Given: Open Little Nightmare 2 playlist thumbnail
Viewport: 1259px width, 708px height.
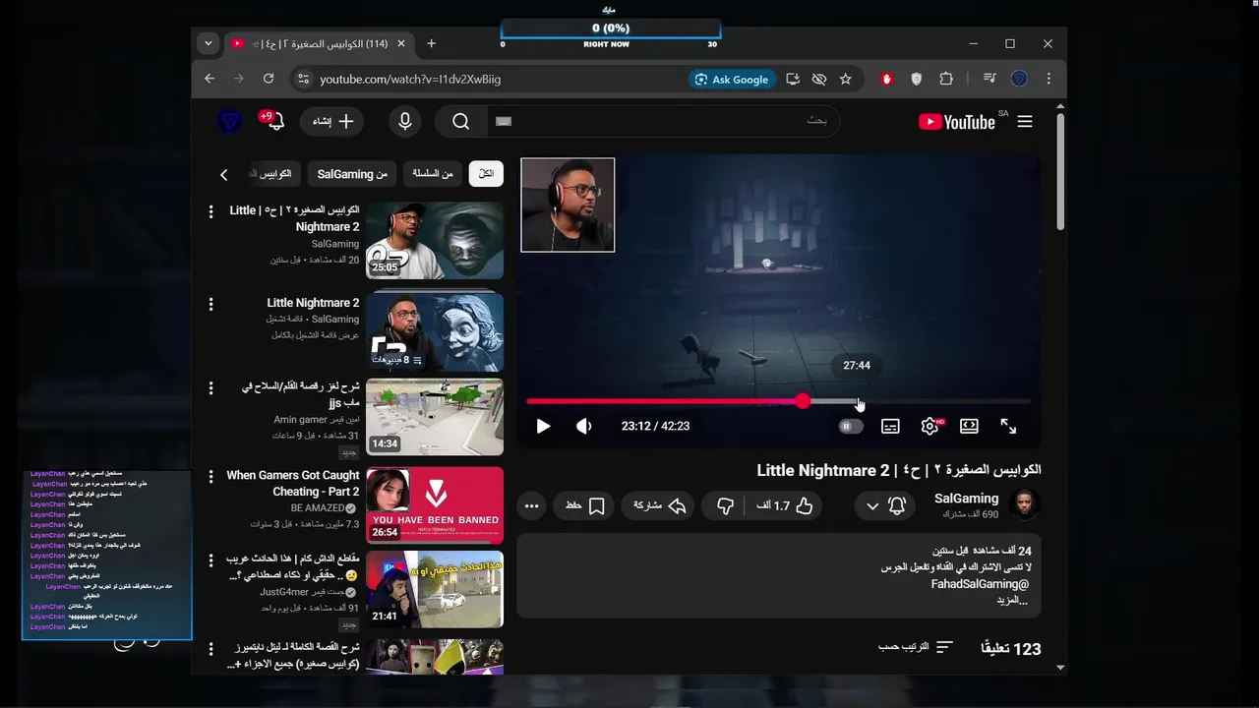Looking at the screenshot, I should point(435,330).
